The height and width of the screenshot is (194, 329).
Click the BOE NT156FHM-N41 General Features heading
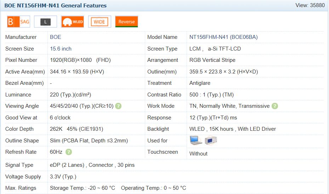[55, 5]
